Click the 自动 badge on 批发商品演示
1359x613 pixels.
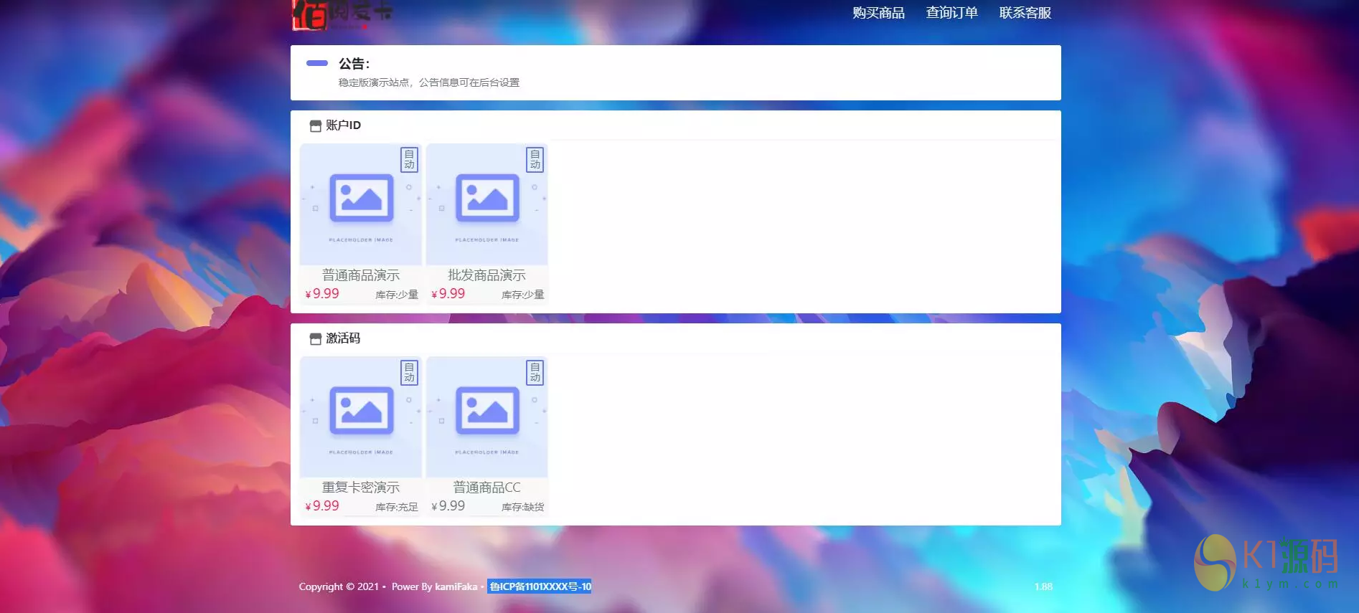click(x=535, y=159)
